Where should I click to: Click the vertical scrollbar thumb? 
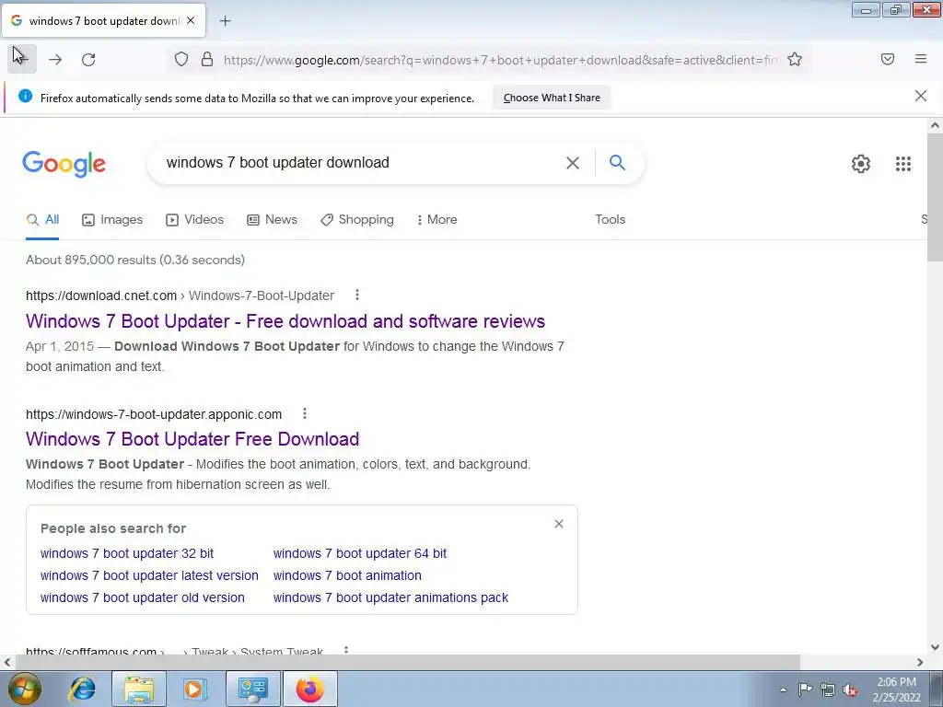click(x=935, y=197)
